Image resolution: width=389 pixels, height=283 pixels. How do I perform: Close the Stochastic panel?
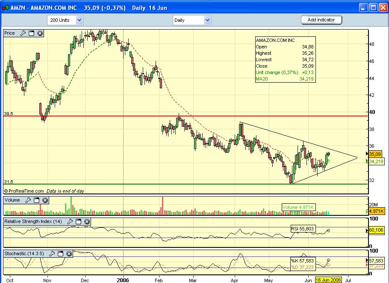[69, 253]
